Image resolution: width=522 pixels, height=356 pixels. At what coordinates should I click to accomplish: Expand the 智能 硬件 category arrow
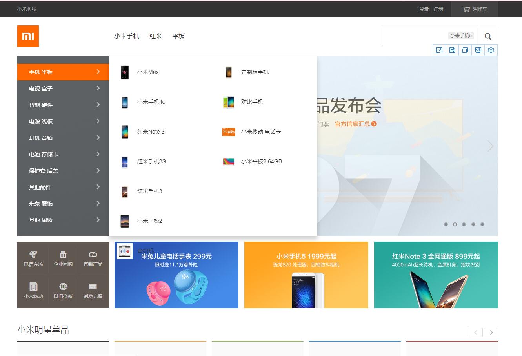coord(98,105)
